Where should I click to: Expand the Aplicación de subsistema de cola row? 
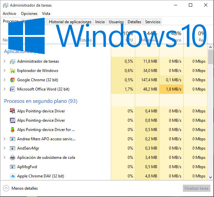(5, 158)
